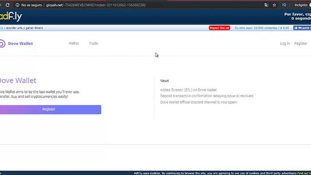Bookmark this page with the star icon
This screenshot has width=311, height=175.
click(x=274, y=5)
